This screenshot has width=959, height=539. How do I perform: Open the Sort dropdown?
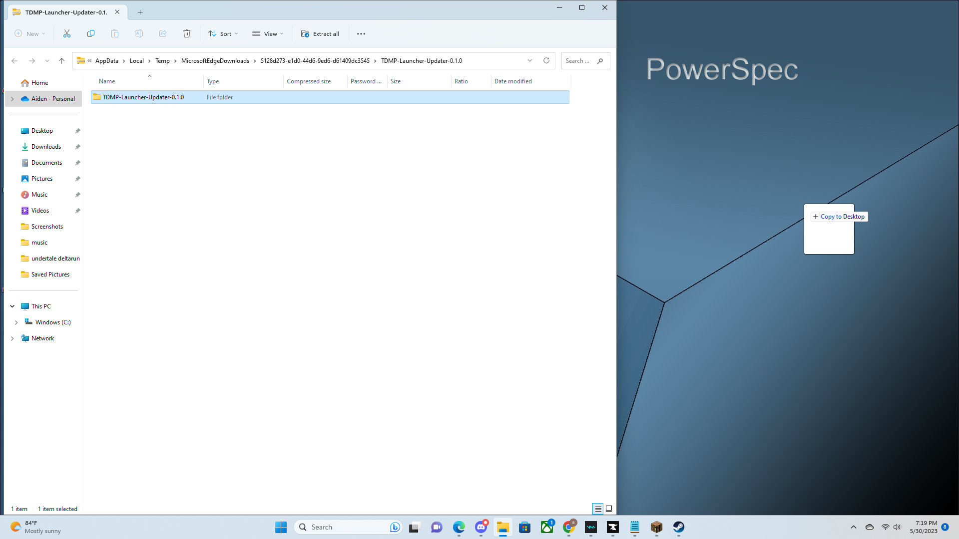click(223, 34)
